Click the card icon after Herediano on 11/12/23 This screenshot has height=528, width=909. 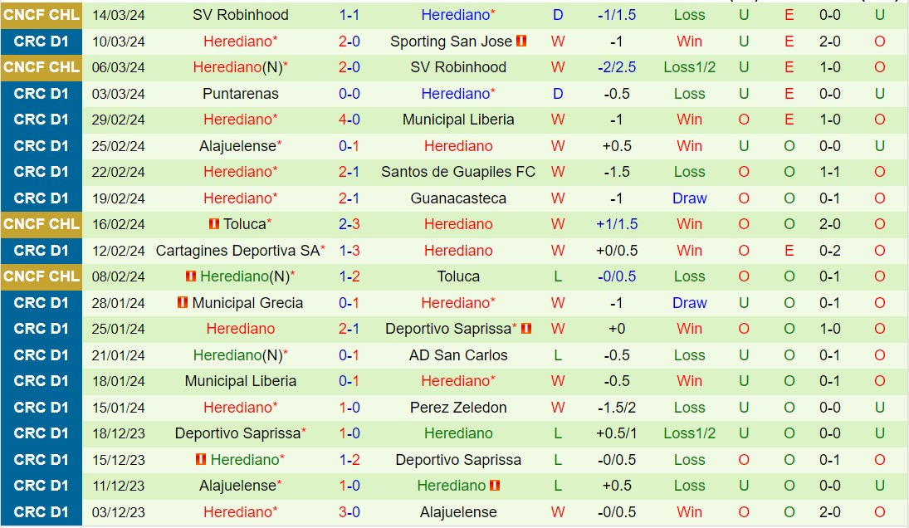coord(495,486)
